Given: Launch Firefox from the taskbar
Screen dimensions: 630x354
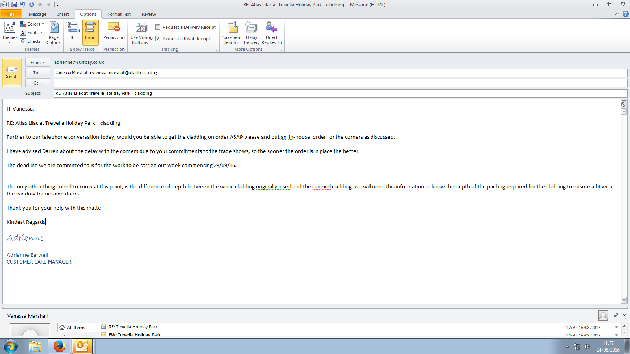Looking at the screenshot, I should 59,347.
